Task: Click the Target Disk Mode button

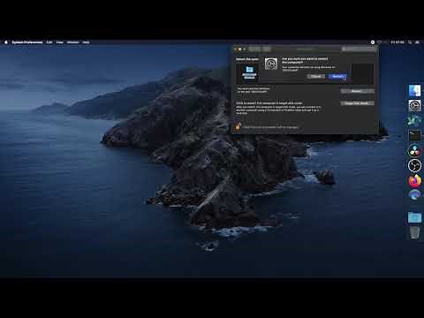Action: (x=357, y=103)
